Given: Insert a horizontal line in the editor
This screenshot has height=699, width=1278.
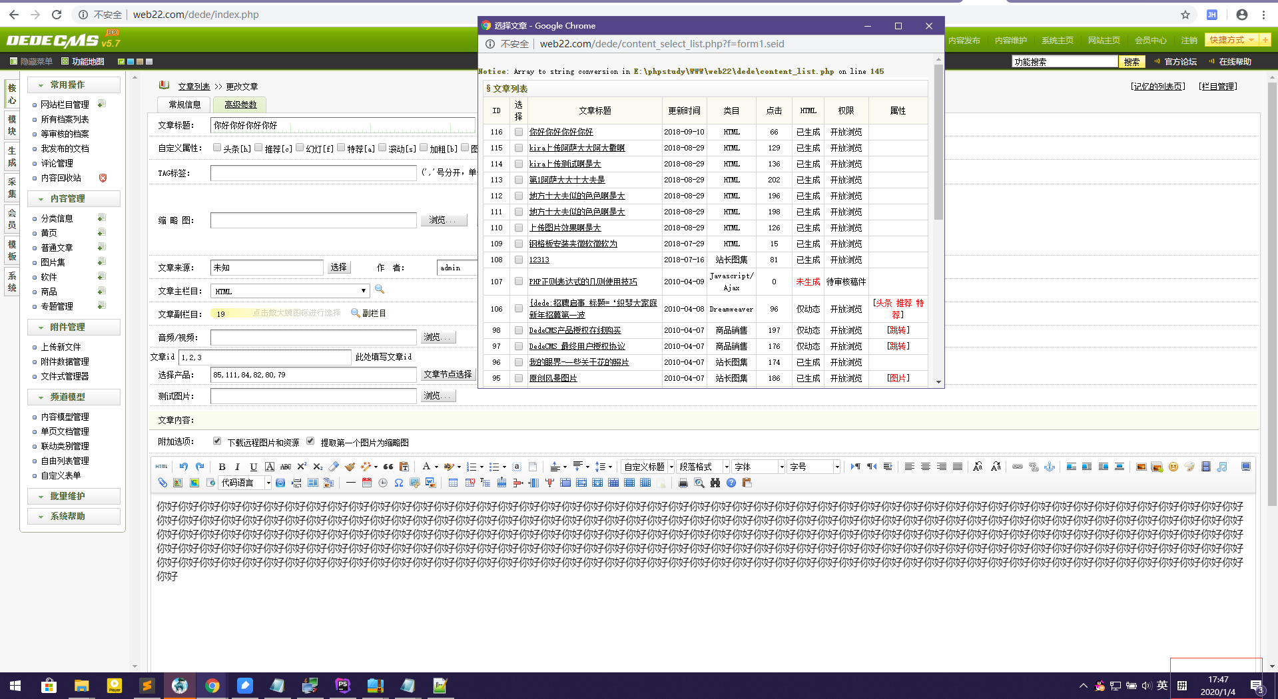Looking at the screenshot, I should pyautogui.click(x=350, y=483).
